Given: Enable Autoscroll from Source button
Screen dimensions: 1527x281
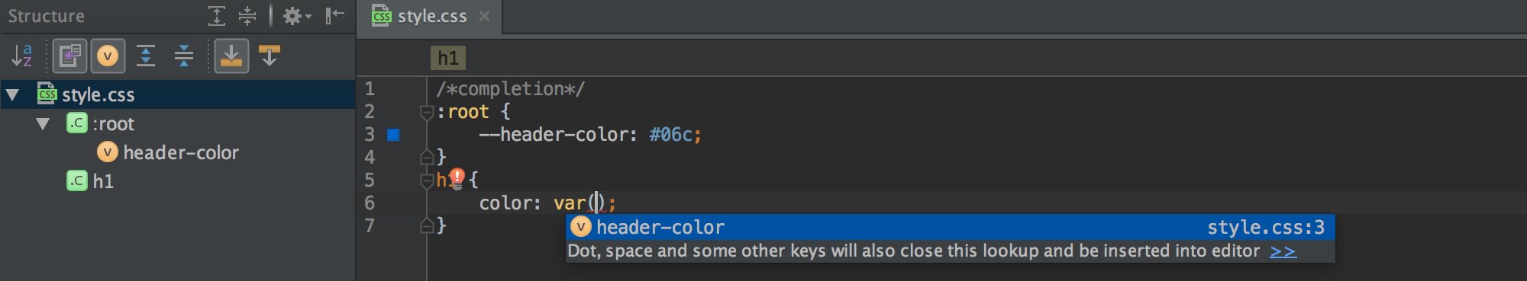Looking at the screenshot, I should point(270,56).
